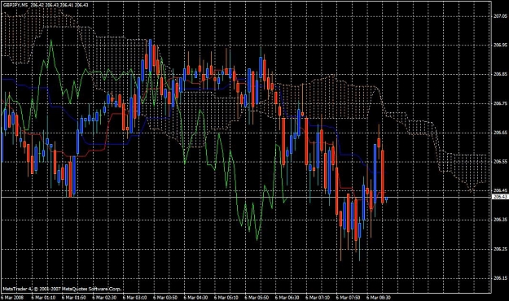This screenshot has width=509, height=301.
Task: Click the '6 Mar 02:30' time label
Action: click(x=104, y=298)
